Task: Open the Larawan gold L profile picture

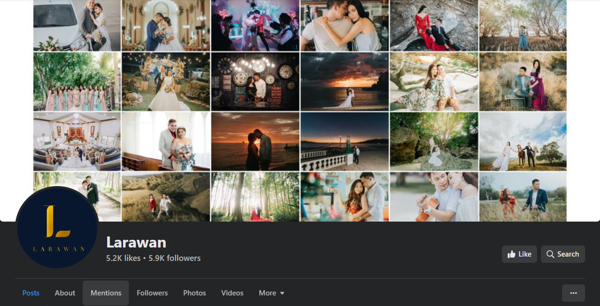Action: point(57,227)
